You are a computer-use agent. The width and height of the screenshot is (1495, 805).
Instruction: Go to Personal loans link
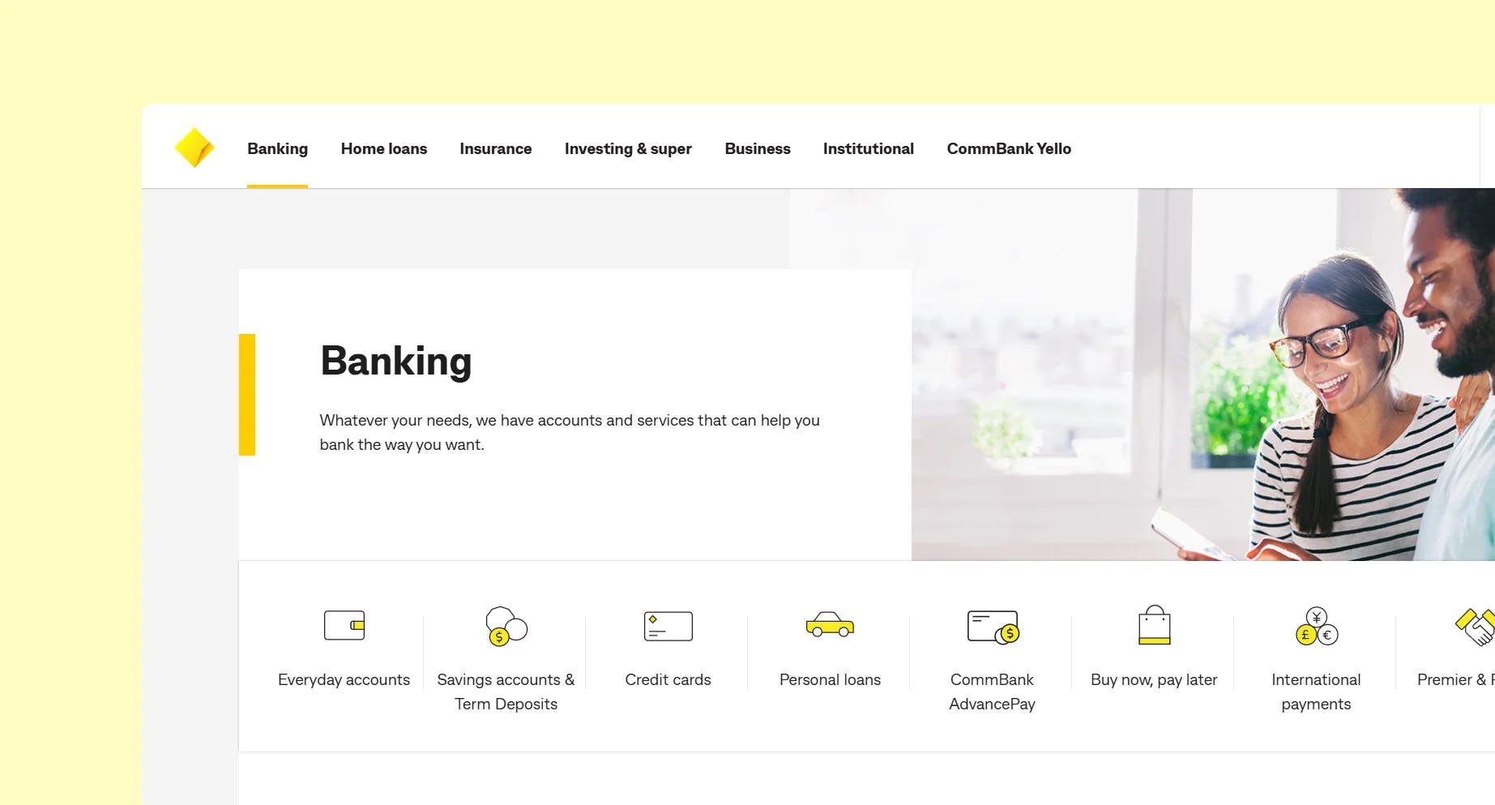tap(830, 679)
